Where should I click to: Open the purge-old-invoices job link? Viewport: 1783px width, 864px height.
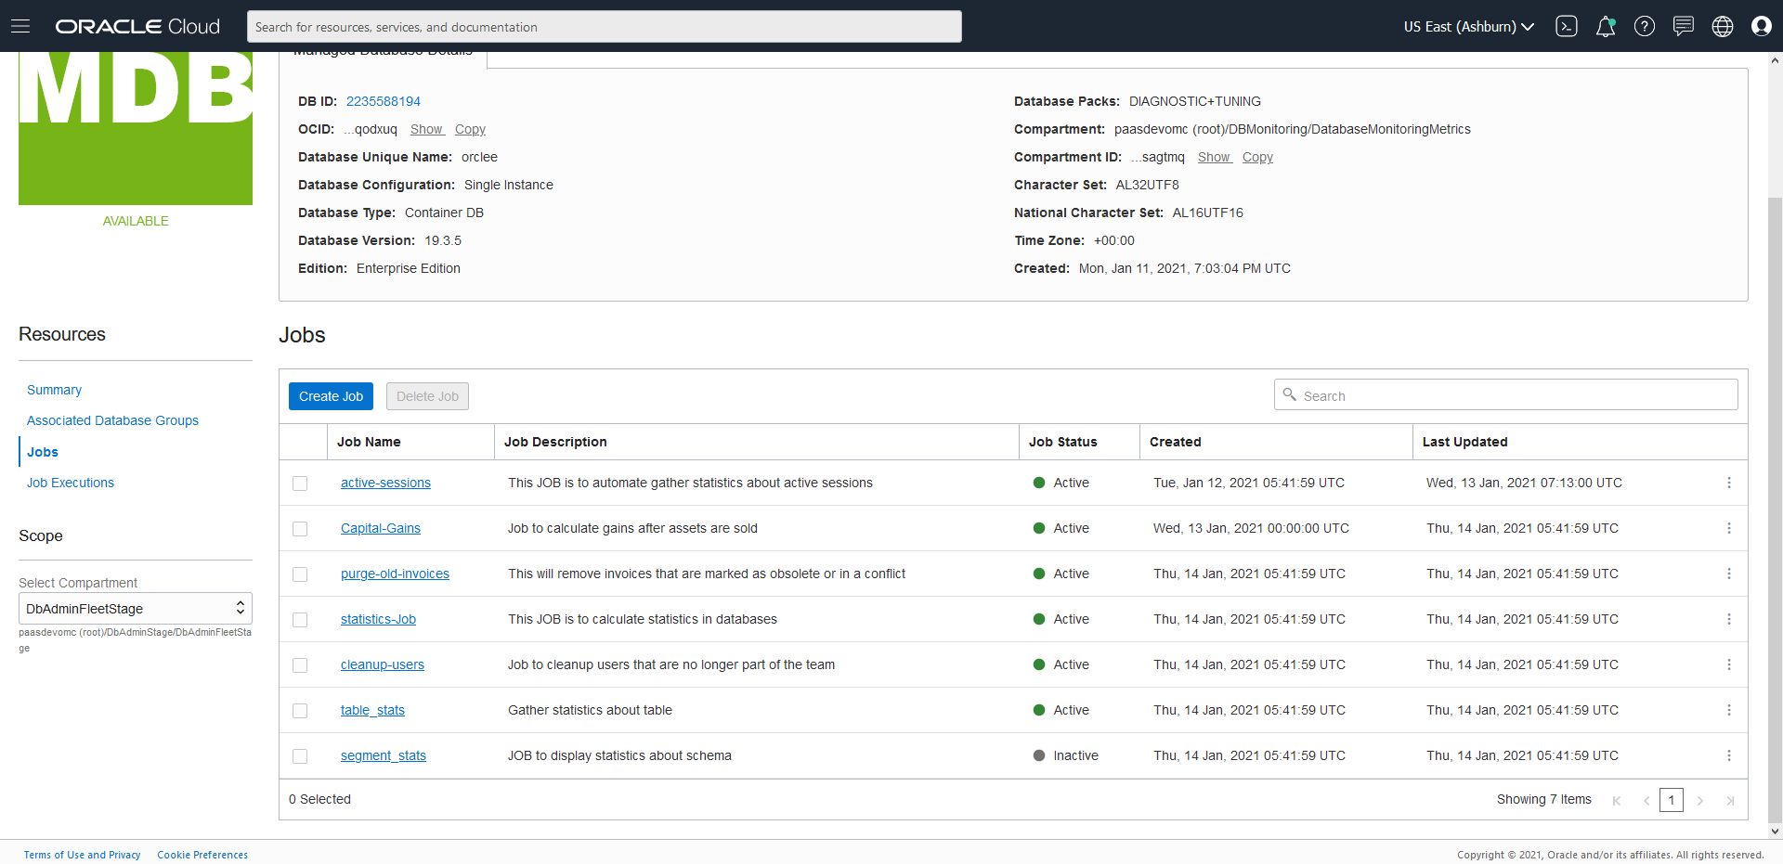pos(395,574)
